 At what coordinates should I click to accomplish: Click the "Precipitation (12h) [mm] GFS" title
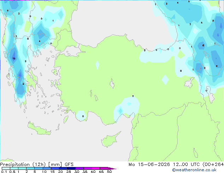pyautogui.click(x=37, y=165)
